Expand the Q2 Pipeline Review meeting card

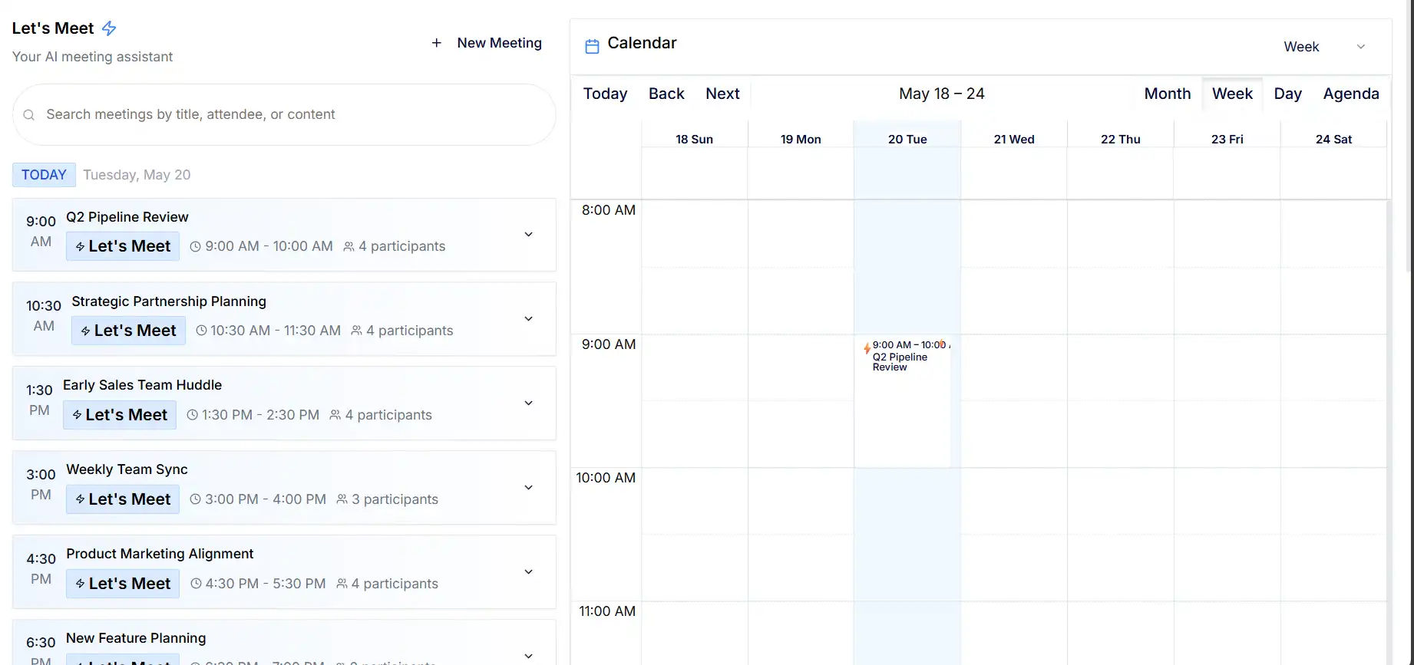(x=528, y=234)
